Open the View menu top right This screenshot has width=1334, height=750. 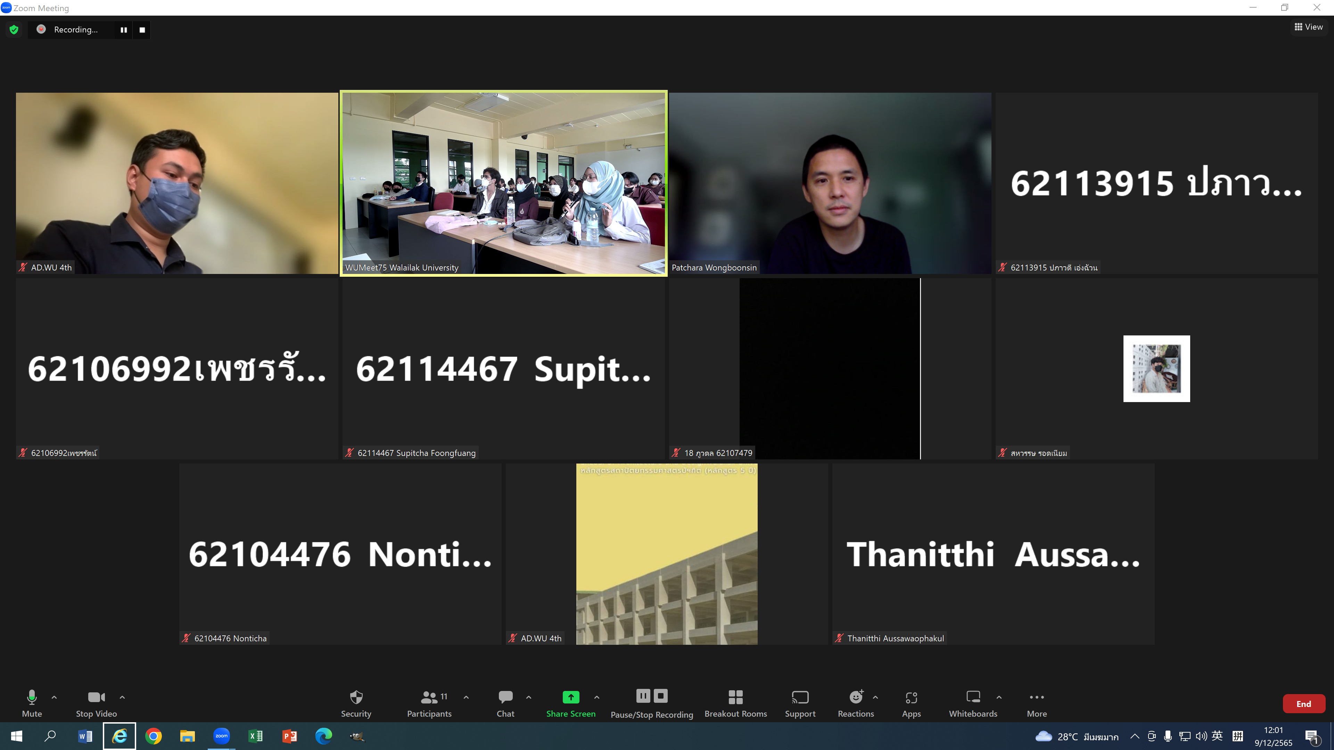coord(1309,26)
